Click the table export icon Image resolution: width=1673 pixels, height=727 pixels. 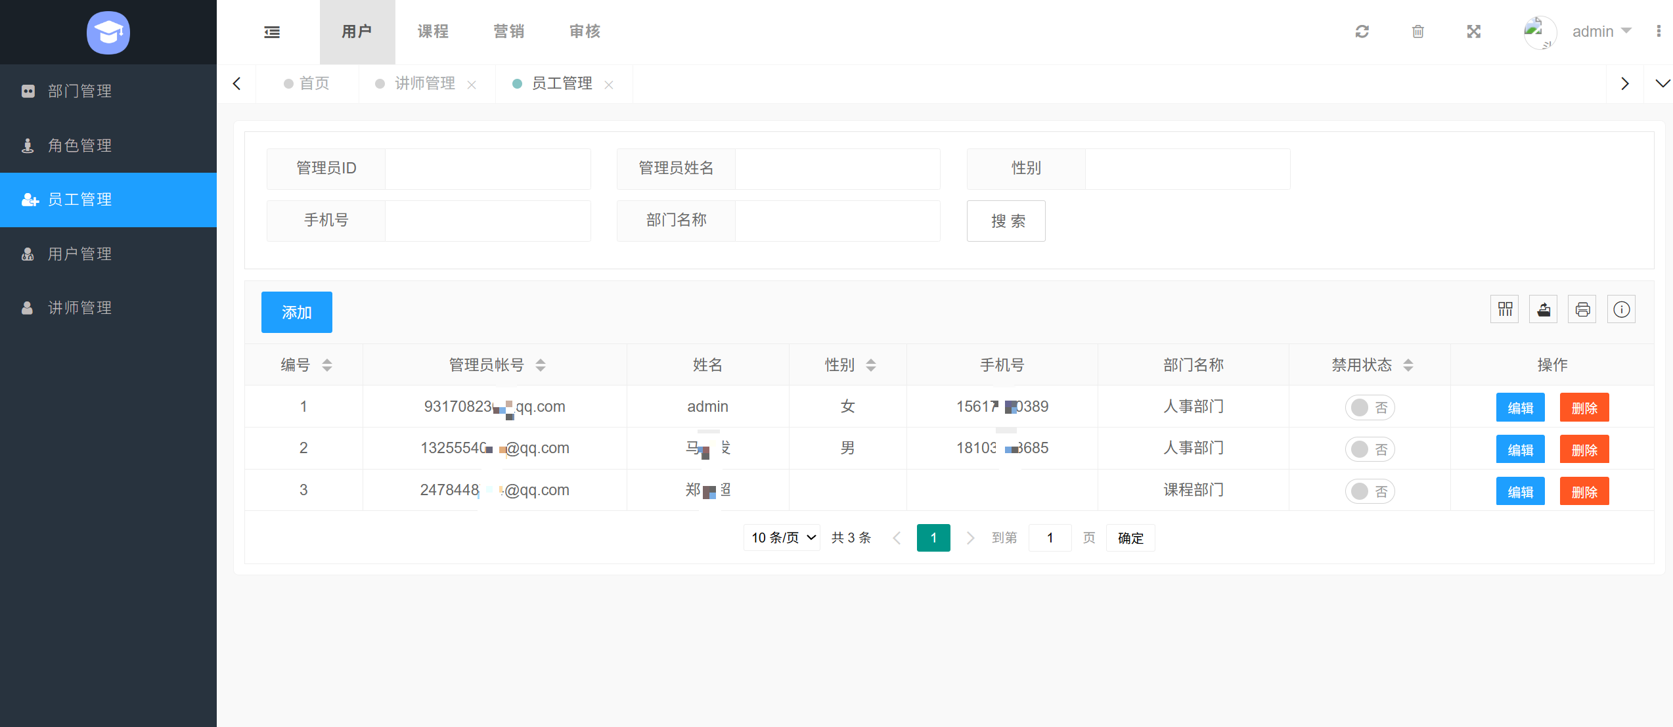tap(1543, 309)
